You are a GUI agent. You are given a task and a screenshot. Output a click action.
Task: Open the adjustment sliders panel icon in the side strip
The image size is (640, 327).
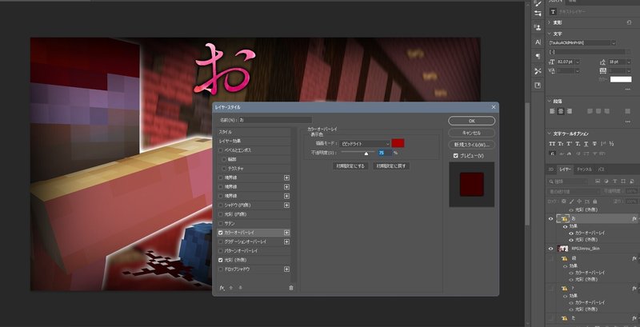pyautogui.click(x=538, y=13)
